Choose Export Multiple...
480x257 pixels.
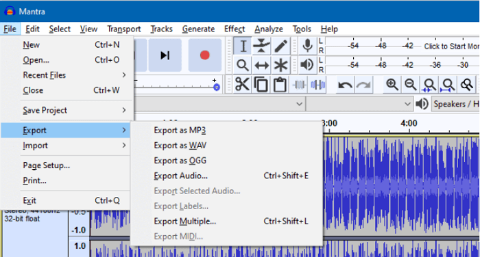coord(226,221)
